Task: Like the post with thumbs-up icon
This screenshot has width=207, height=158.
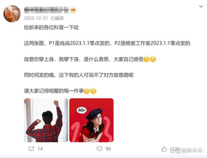Action: (x=164, y=149)
